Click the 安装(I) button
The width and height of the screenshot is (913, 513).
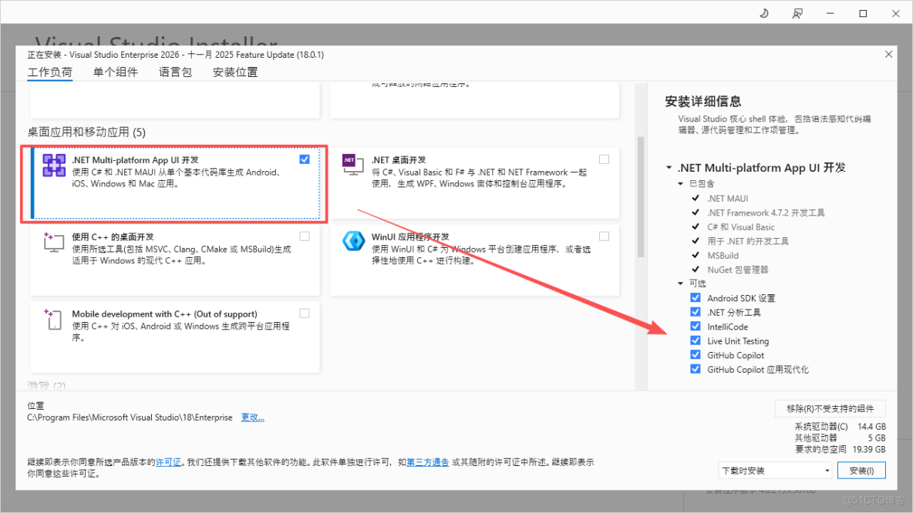coord(861,470)
